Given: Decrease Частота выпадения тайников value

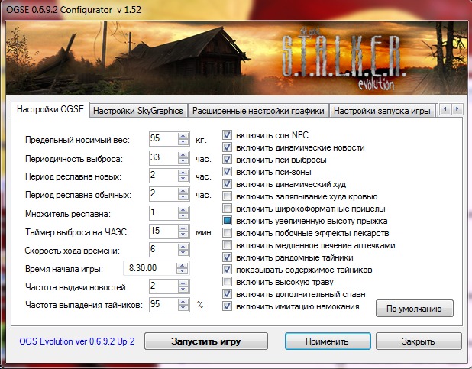Looking at the screenshot, I should [x=183, y=308].
